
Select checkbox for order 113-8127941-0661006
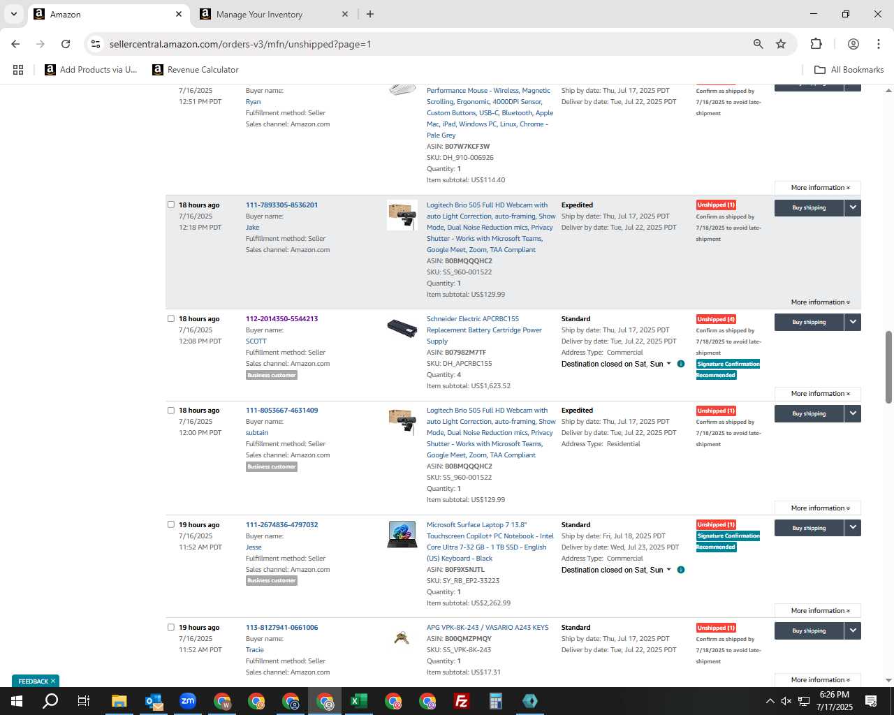click(x=171, y=627)
